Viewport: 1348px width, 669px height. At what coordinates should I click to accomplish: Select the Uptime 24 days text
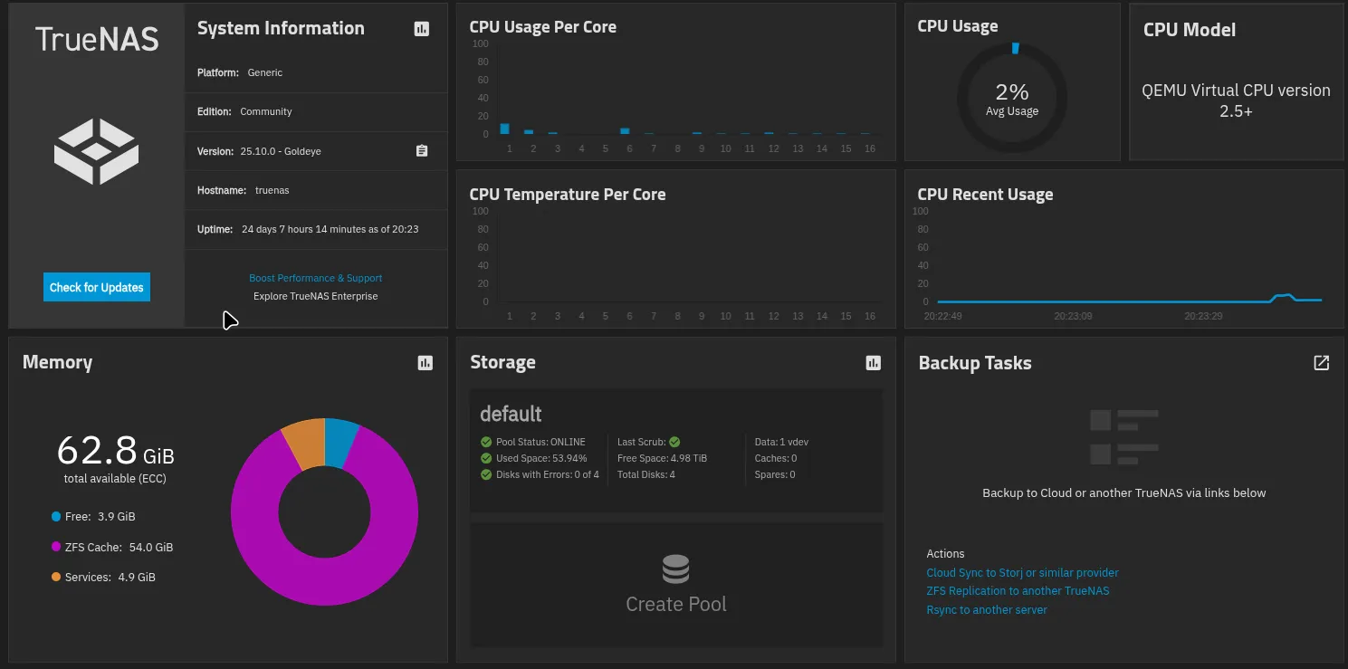point(330,230)
